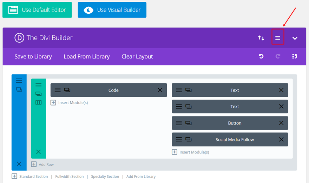Add a Fullwidth Section
Viewport: 309px width, 183px height.
(70, 176)
